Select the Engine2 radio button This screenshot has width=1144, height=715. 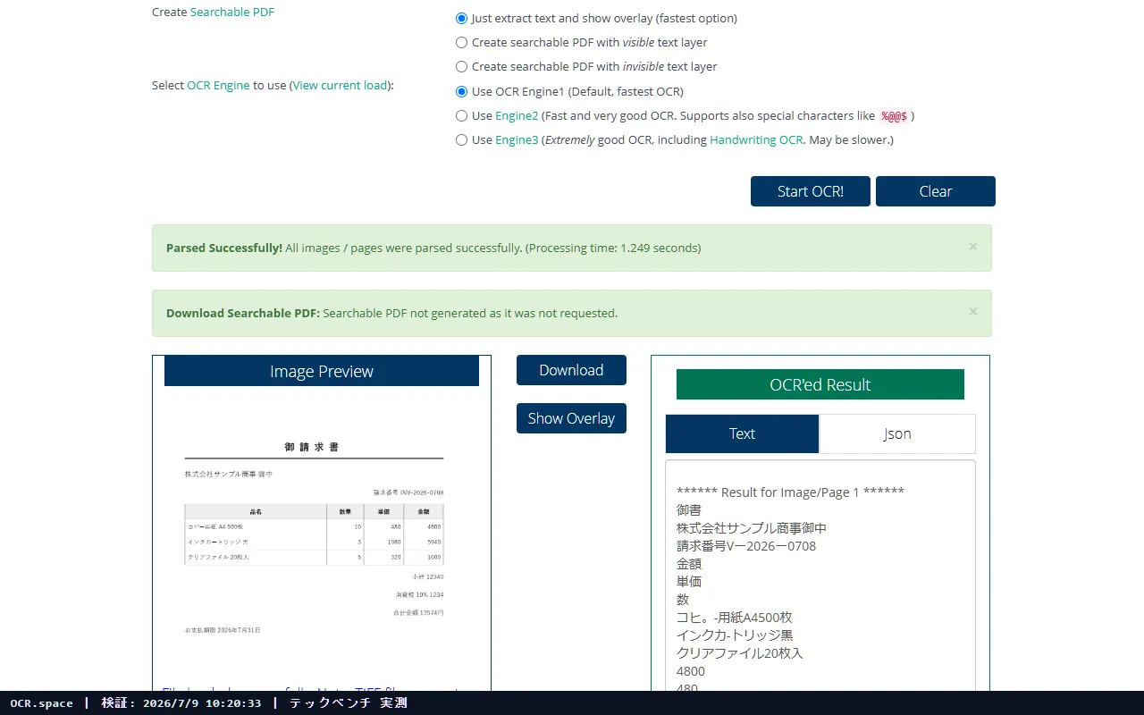click(x=461, y=115)
